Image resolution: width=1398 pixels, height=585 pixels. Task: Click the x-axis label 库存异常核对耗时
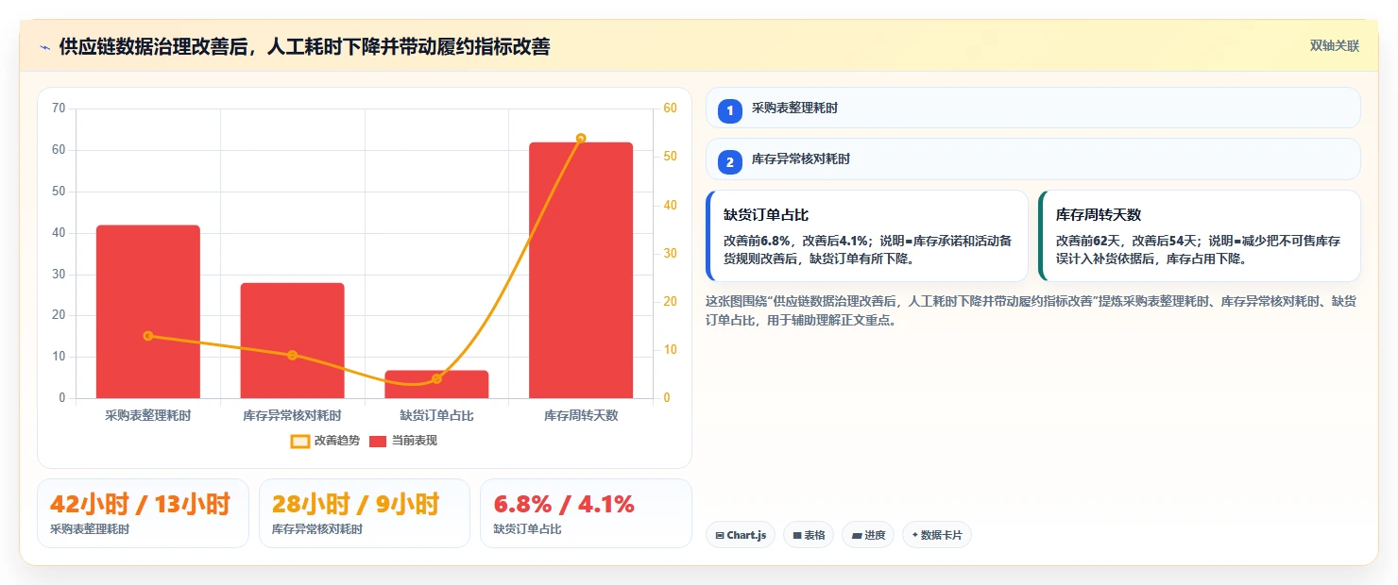click(292, 415)
